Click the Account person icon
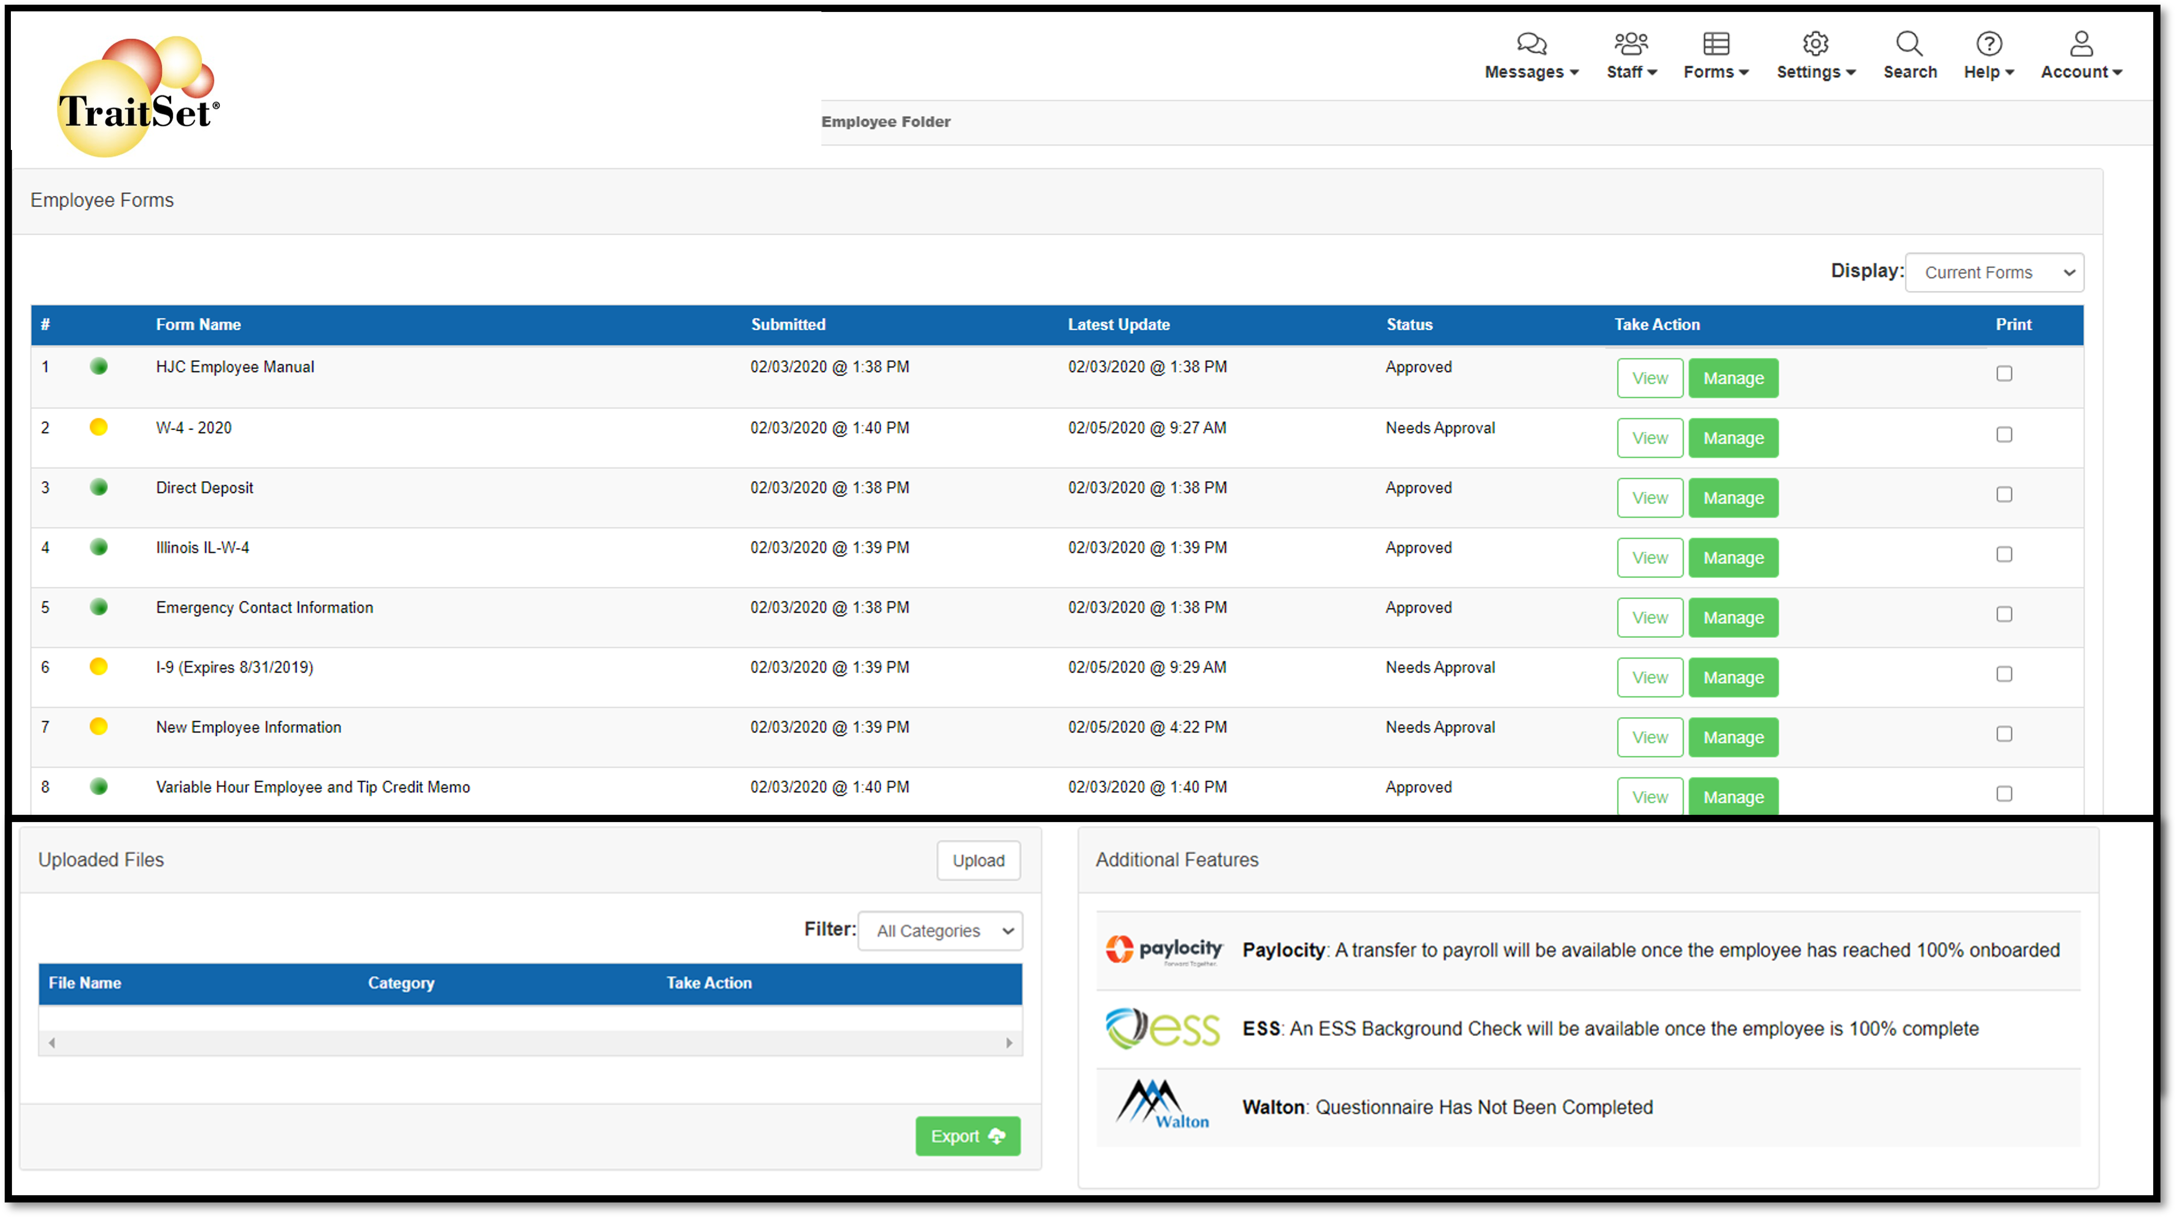2175x1217 pixels. pyautogui.click(x=2081, y=43)
